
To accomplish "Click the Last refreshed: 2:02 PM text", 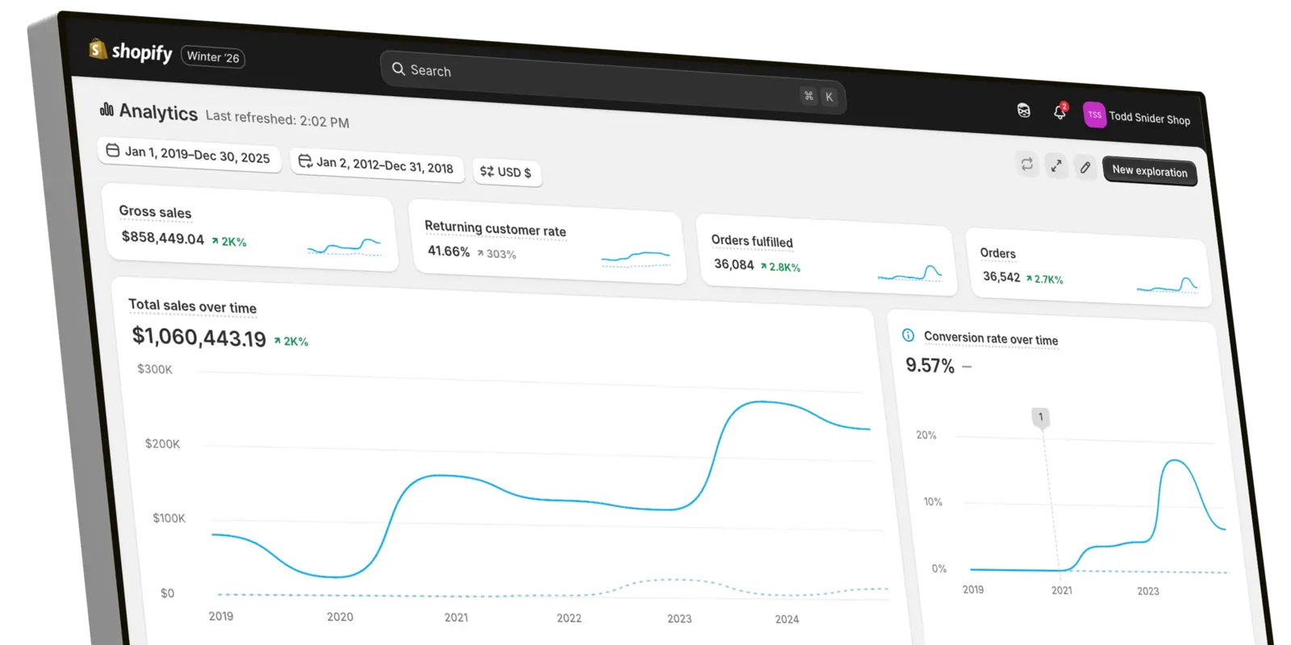I will tap(278, 119).
